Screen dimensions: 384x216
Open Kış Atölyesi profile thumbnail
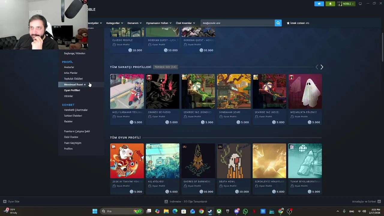click(x=163, y=161)
